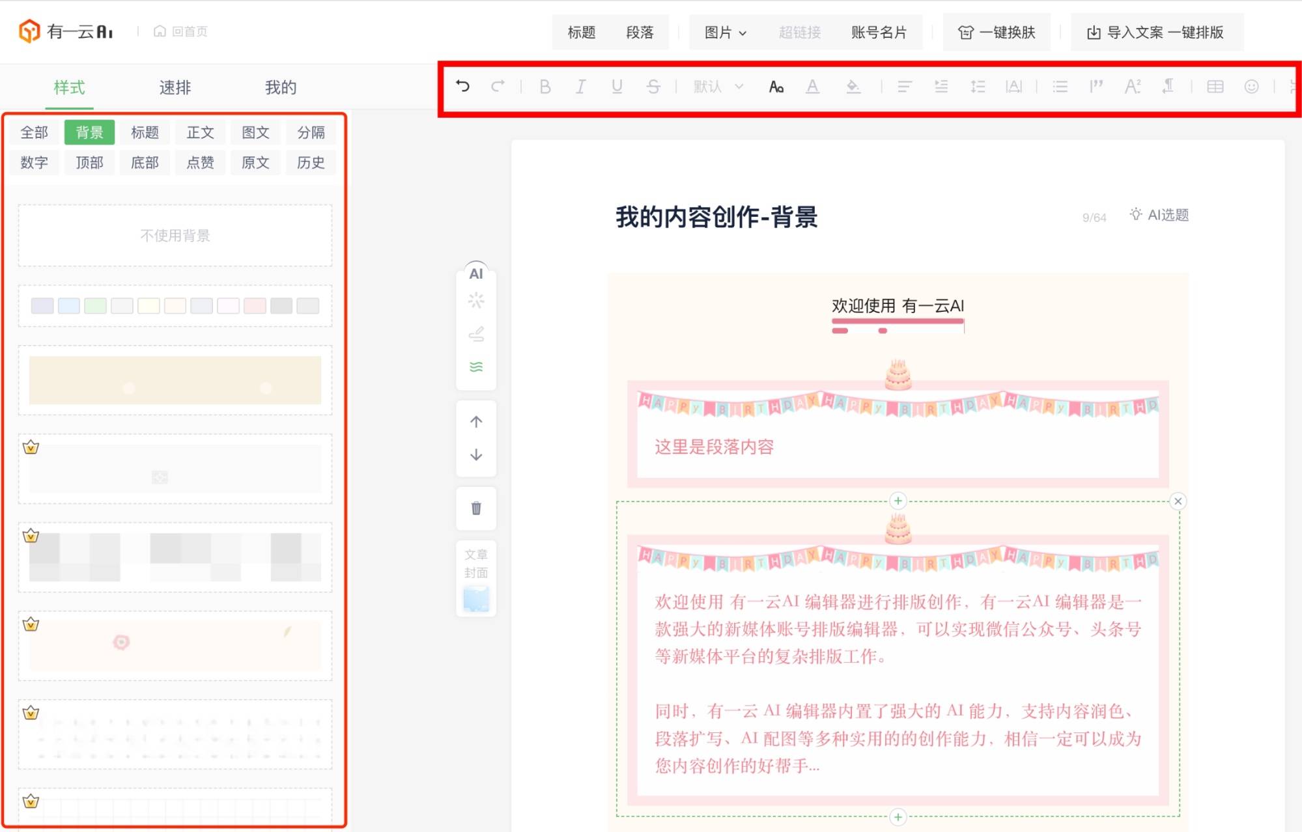Click the undo arrow icon
This screenshot has width=1302, height=832.
tap(462, 86)
